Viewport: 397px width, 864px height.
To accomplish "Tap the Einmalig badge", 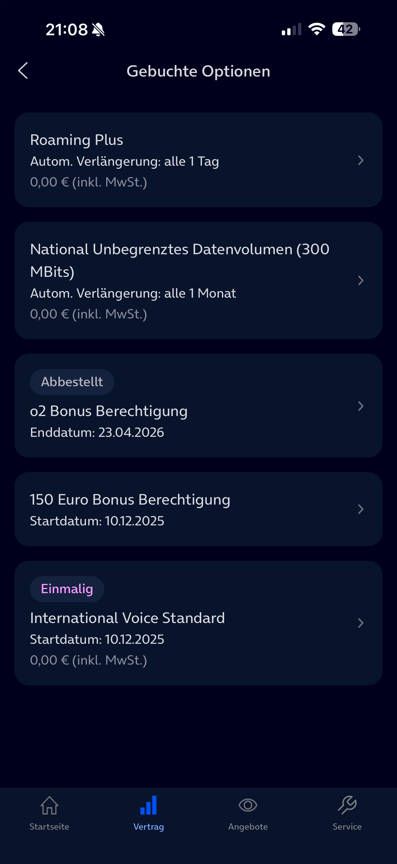I will 67,589.
